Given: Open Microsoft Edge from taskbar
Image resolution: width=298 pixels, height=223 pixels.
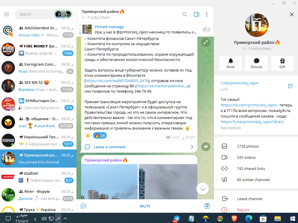Looking at the screenshot, I should click(249, 219).
